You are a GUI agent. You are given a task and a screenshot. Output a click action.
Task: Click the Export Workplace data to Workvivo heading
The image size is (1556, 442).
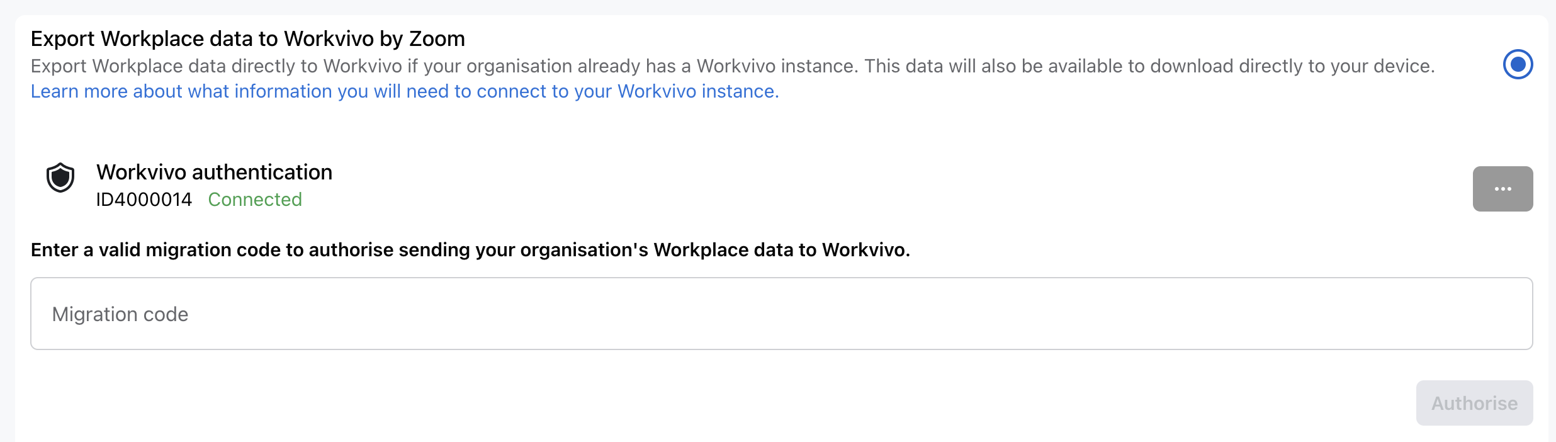(x=248, y=39)
